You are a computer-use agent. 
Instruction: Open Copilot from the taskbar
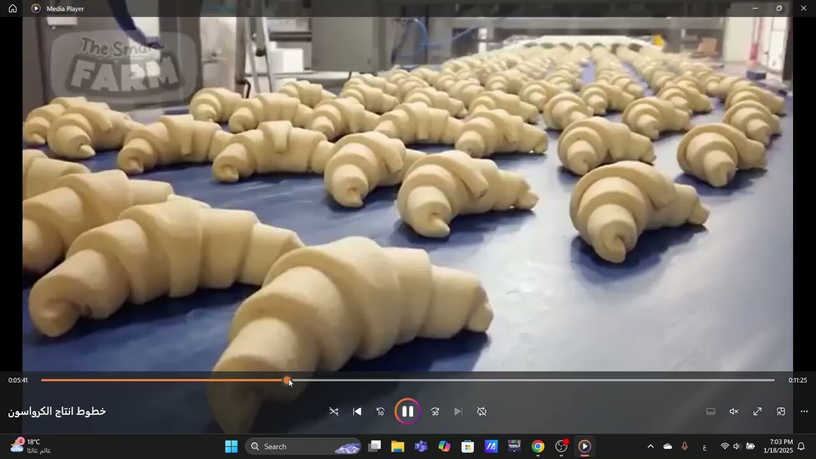[x=444, y=446]
